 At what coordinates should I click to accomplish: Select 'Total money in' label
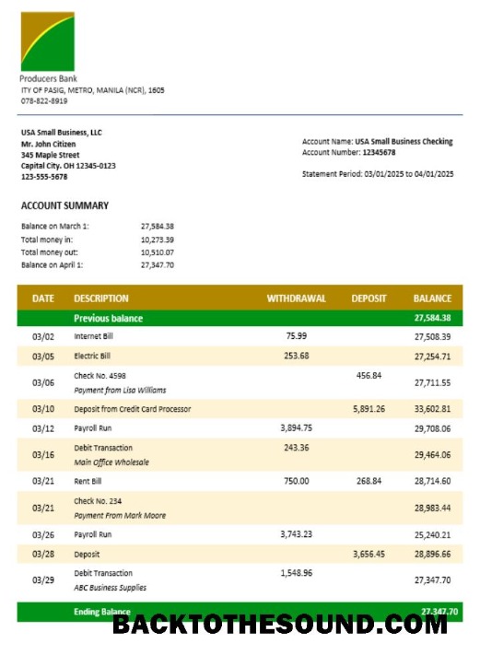point(47,240)
